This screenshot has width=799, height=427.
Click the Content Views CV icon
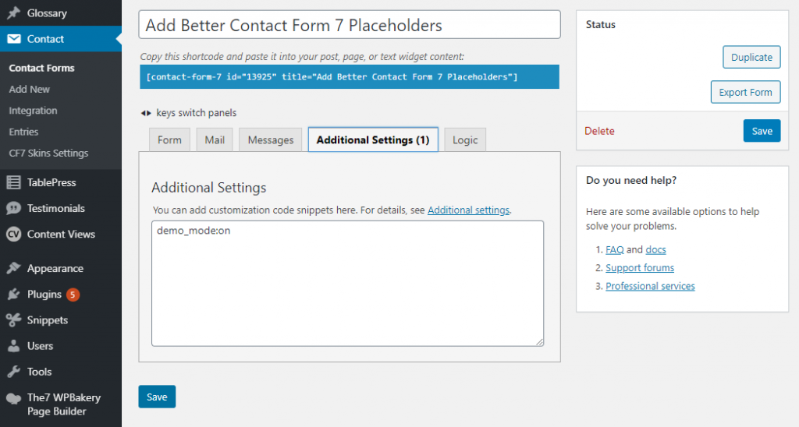(13, 234)
